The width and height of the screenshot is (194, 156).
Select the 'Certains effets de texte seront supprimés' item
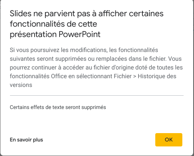pos(58,107)
